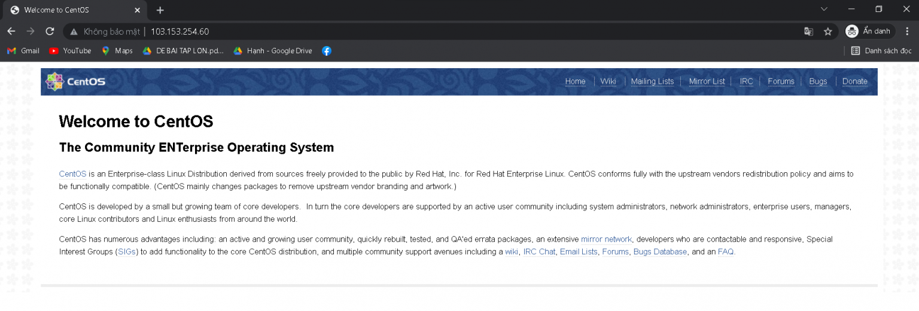The width and height of the screenshot is (919, 311).
Task: Follow the Email Lists link
Action: (579, 252)
